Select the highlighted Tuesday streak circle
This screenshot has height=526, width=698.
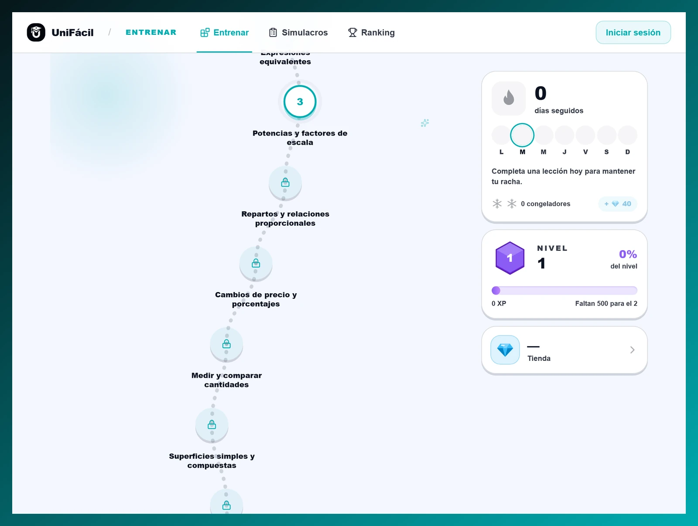522,135
